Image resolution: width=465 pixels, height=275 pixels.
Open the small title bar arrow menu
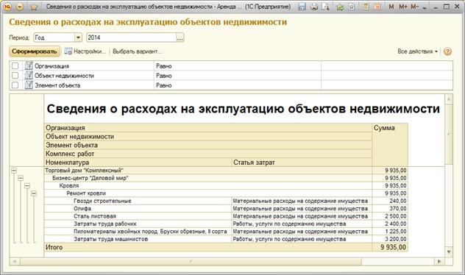click(425, 7)
